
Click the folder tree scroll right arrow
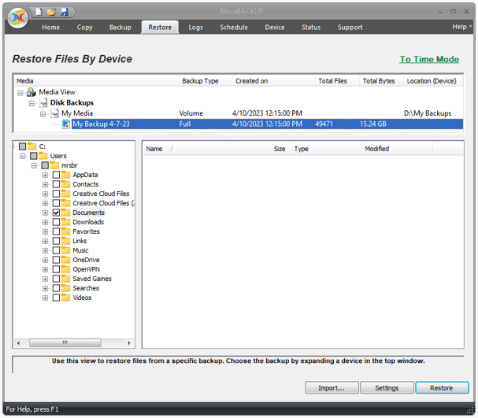coord(129,343)
